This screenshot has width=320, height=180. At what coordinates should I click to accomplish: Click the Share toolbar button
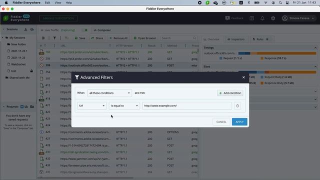[97, 38]
